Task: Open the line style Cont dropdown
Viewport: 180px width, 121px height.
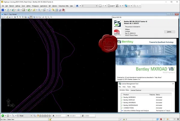Action: (x=111, y=6)
